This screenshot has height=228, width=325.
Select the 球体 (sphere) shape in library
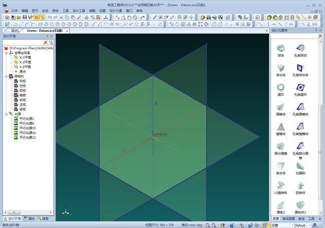[x=281, y=49]
